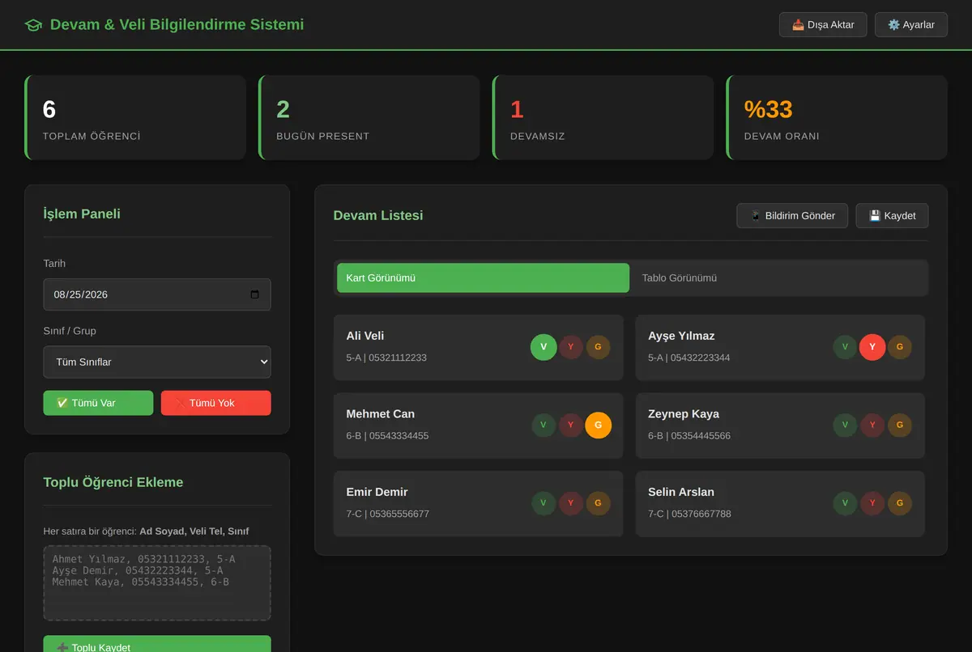
Task: Mark Selin Arslan as present (V)
Action: (x=845, y=503)
